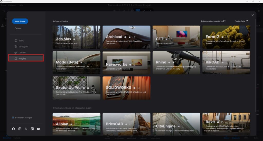263x141 pixels.
Task: Click the external link icon on RikCAD
Action: [227, 63]
